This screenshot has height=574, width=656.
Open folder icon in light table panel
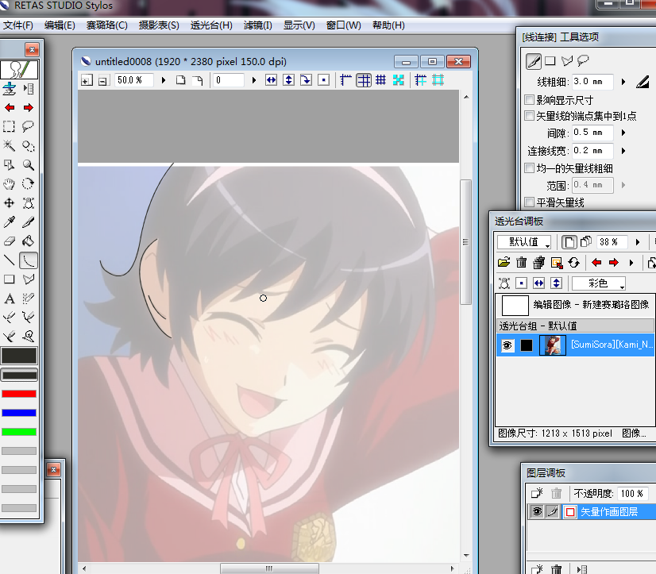pyautogui.click(x=504, y=263)
